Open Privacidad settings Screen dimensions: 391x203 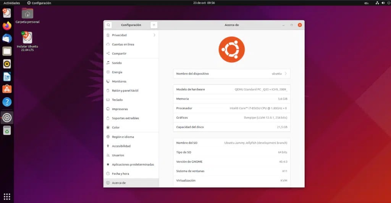[x=131, y=35]
